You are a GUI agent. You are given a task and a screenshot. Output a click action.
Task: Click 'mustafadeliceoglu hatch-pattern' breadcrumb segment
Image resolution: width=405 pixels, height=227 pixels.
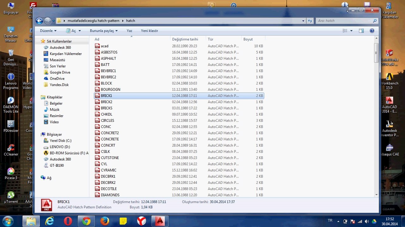coord(93,21)
